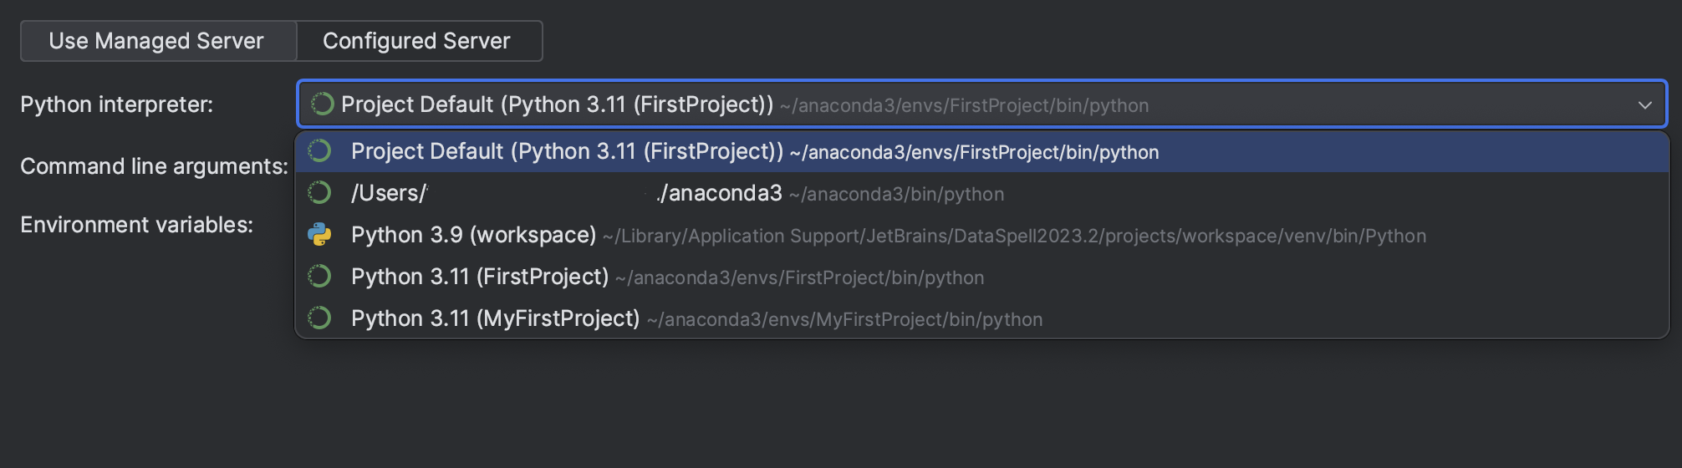This screenshot has height=468, width=1682.
Task: Click conda icon inside interpreter combo box
Action: point(322,104)
